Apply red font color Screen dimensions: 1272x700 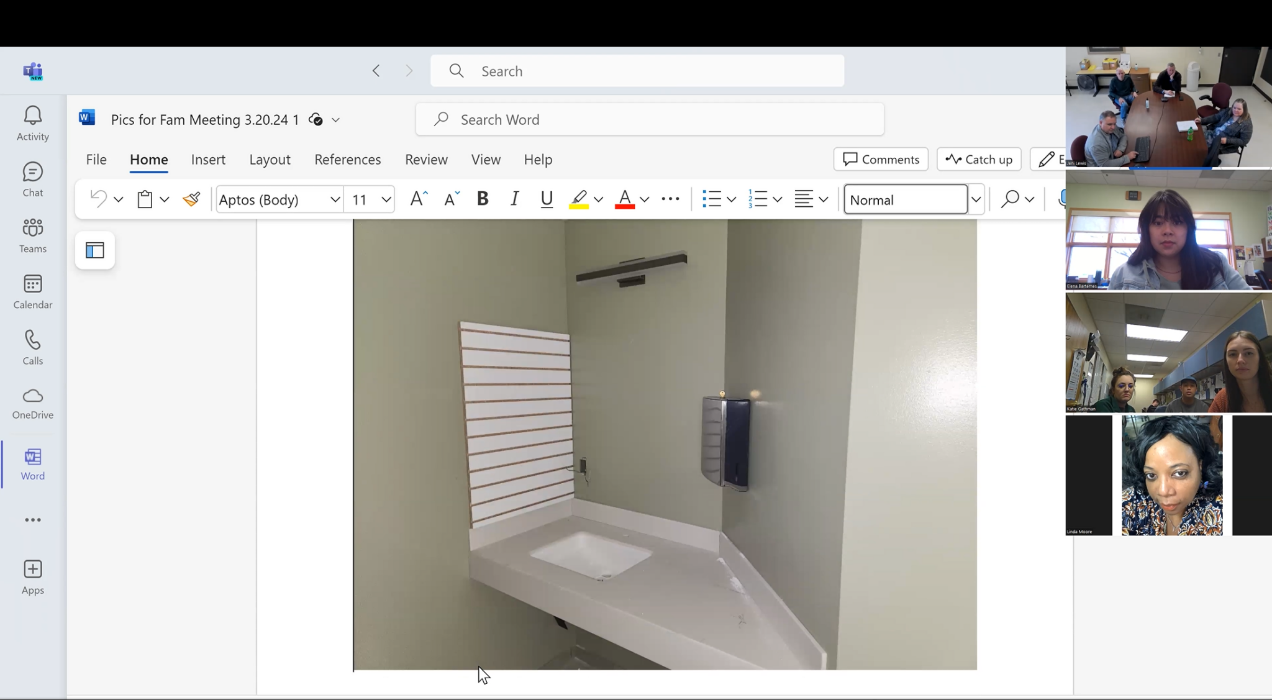coord(624,199)
